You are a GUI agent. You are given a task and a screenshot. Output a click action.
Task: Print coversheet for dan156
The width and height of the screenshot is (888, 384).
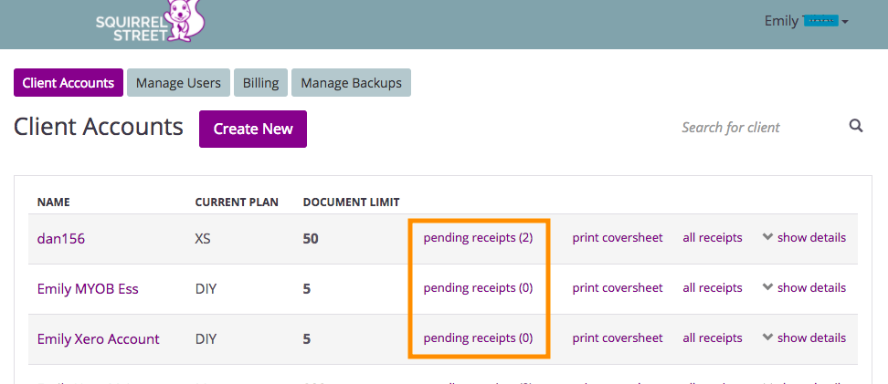618,237
